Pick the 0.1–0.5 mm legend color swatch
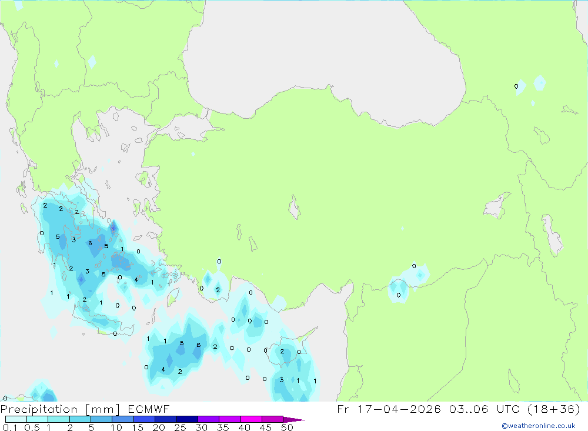 click(16, 419)
